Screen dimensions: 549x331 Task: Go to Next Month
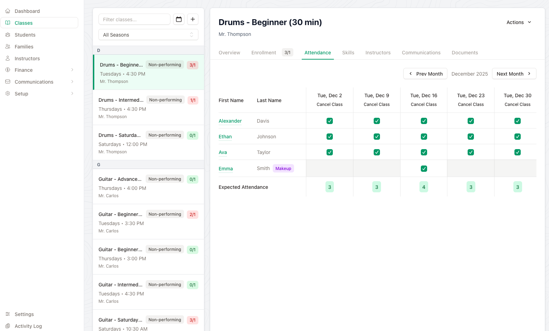[x=514, y=74]
